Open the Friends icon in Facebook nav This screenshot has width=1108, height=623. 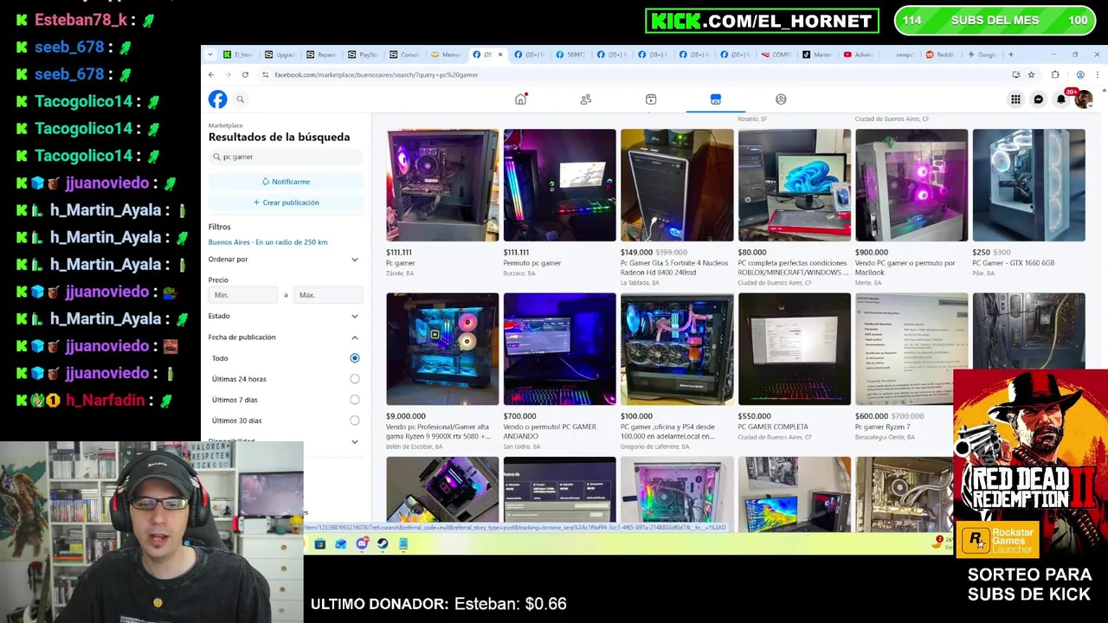pos(586,100)
